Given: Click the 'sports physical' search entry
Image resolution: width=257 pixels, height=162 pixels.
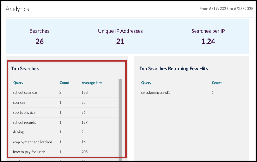Looking at the screenshot, I should 25,112.
